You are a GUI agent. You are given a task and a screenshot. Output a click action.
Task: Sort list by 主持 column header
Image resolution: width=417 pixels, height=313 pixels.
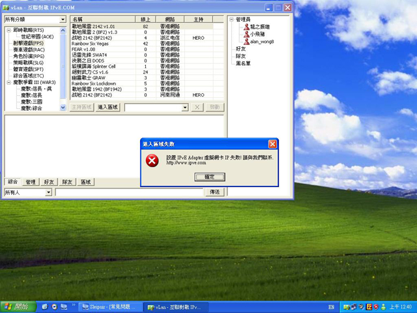pyautogui.click(x=198, y=20)
